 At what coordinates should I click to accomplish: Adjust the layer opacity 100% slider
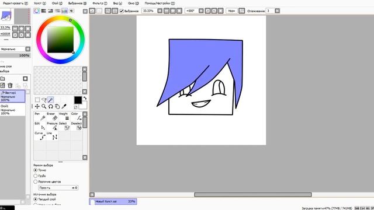point(15,55)
